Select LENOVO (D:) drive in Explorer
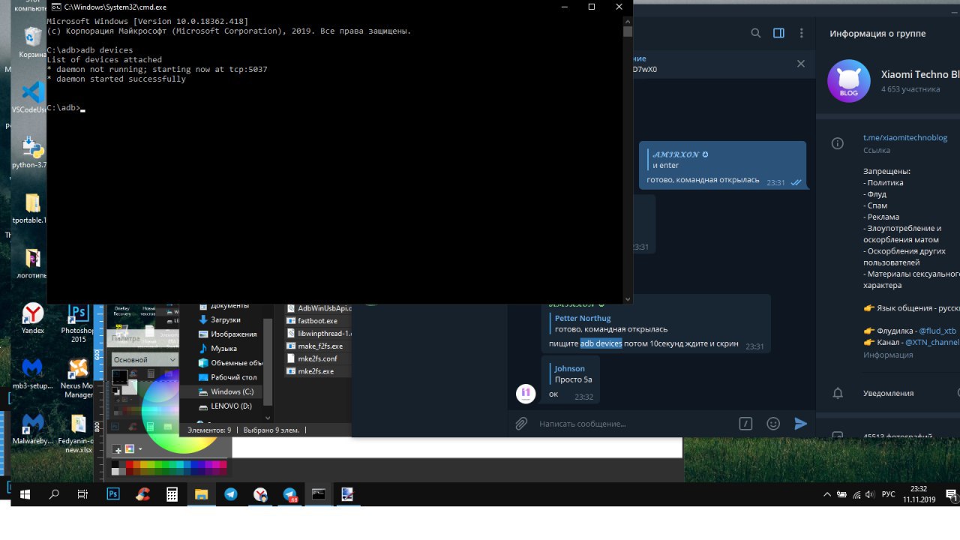The width and height of the screenshot is (960, 540). [x=225, y=406]
